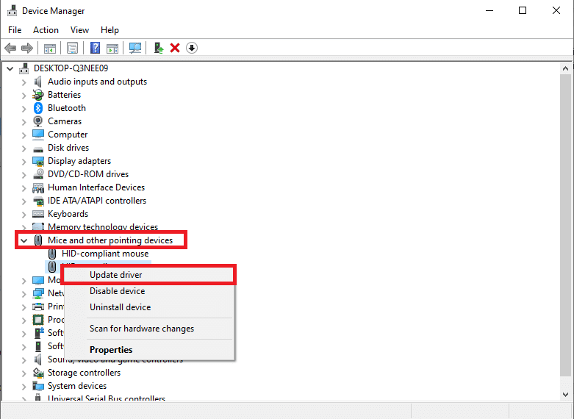The height and width of the screenshot is (419, 574).
Task: Select the HID-compliant mouse device
Action: point(104,254)
